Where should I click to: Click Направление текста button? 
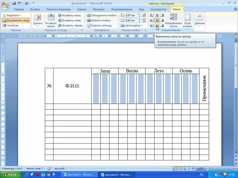173,20
